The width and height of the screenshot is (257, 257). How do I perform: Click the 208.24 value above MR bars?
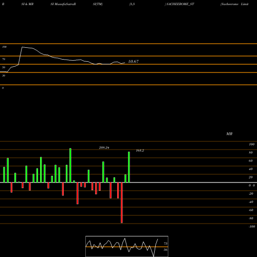(x=104, y=148)
